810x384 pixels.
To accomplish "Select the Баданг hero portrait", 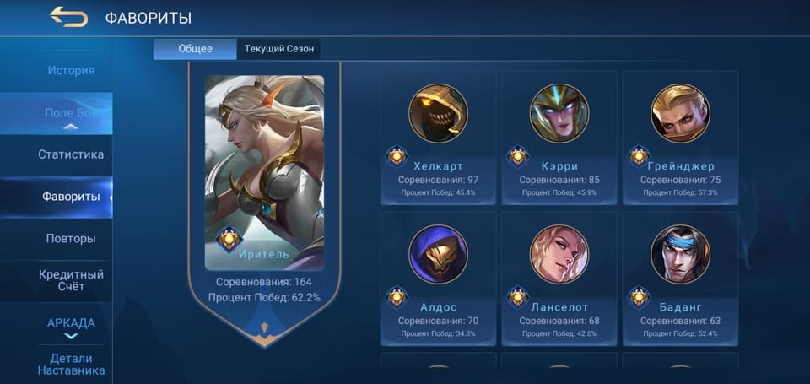I will pyautogui.click(x=680, y=254).
